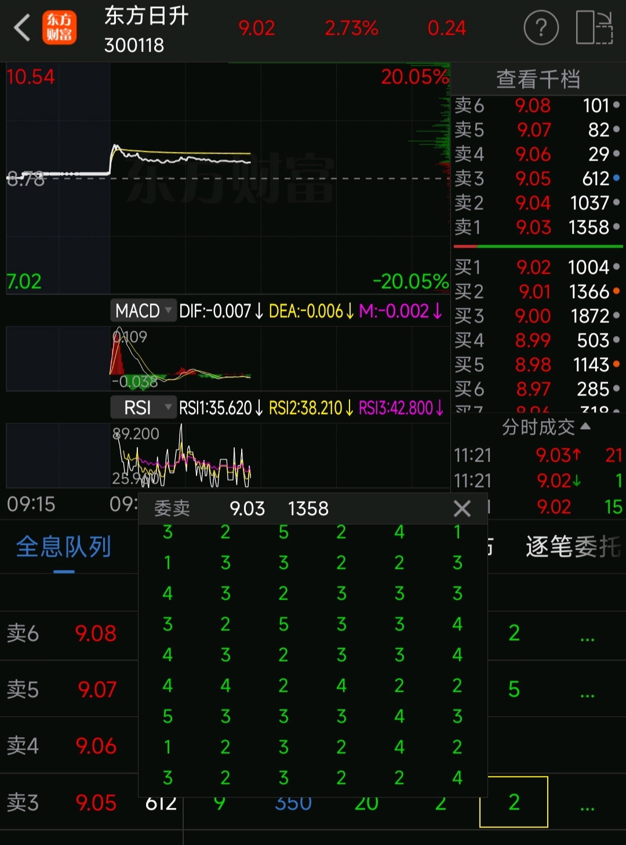Open the RSI indicator dropdown
The image size is (626, 845).
pos(143,408)
